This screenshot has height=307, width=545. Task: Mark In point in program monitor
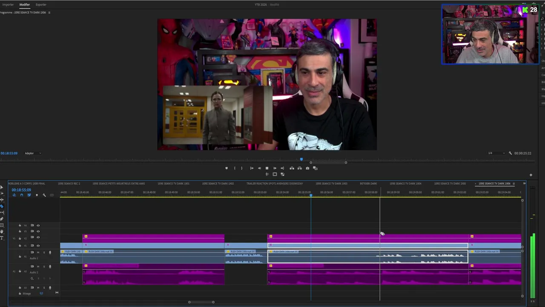click(x=235, y=168)
